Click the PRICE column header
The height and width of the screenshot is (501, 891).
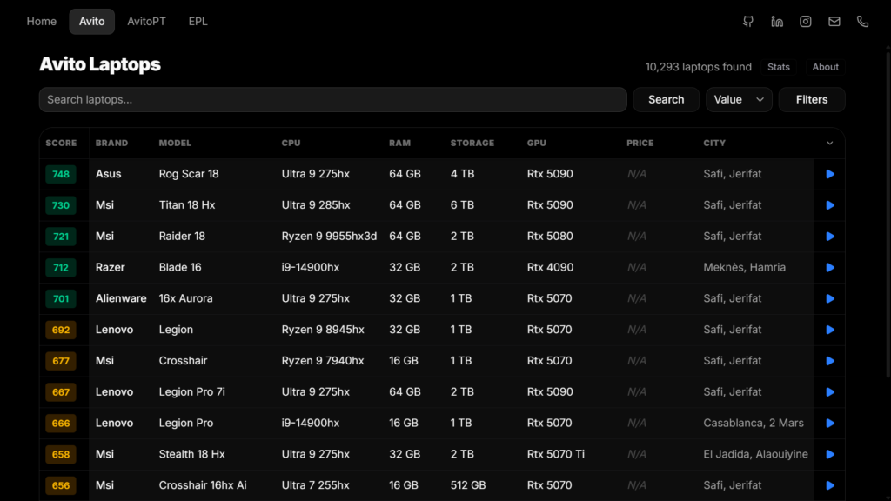coord(640,144)
